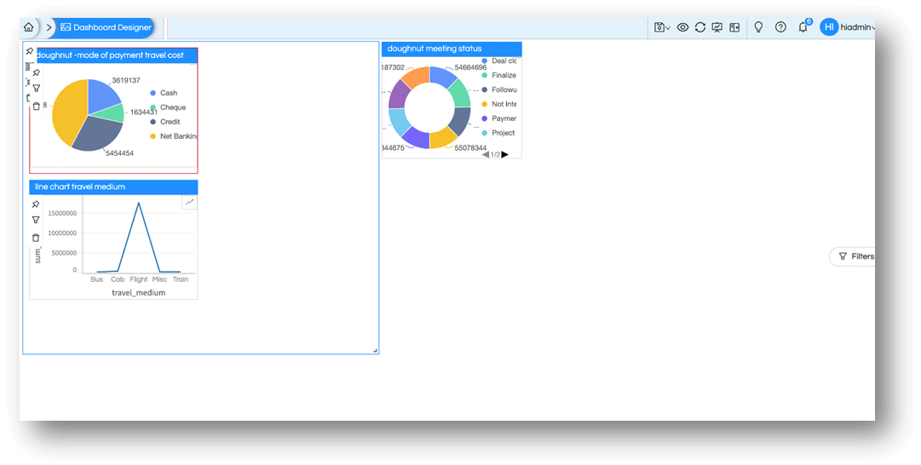Click the 54664696 data label
Screen dimensions: 921x465
[470, 68]
